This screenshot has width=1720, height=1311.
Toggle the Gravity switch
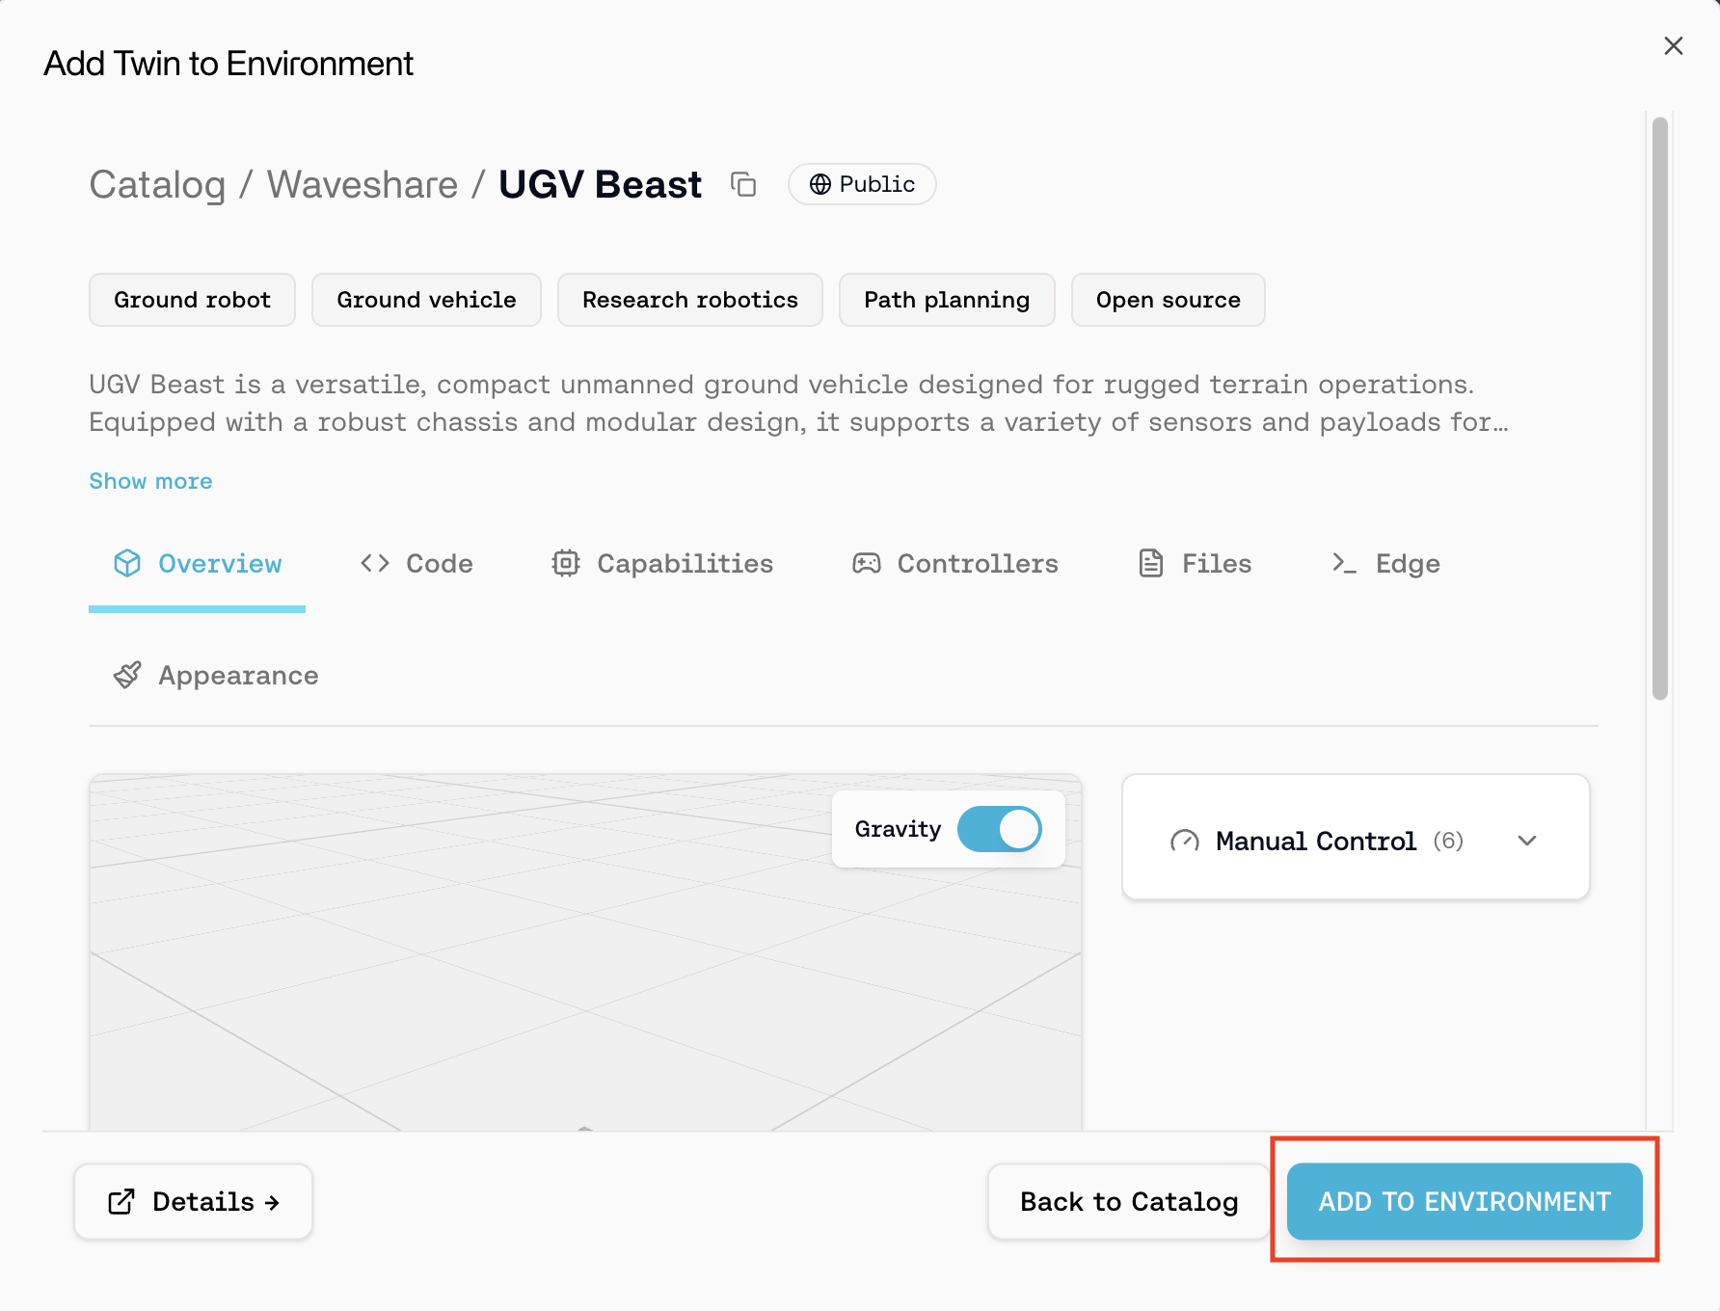999,829
